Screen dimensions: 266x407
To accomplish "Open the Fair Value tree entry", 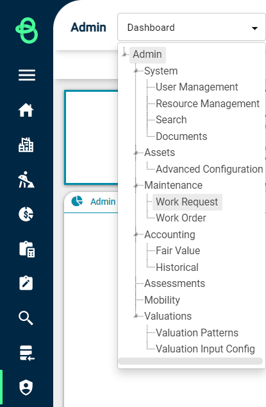I will click(x=178, y=251).
